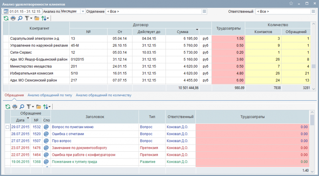The width and height of the screenshot is (319, 176).
Task: Open Анализ обращений по типу tab
Action: (50, 95)
